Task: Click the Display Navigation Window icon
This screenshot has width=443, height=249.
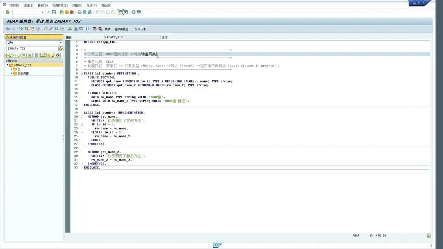Action: [x=75, y=29]
